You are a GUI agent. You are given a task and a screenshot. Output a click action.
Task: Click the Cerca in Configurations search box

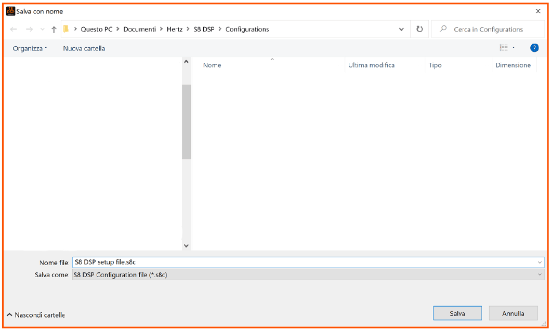click(x=489, y=29)
